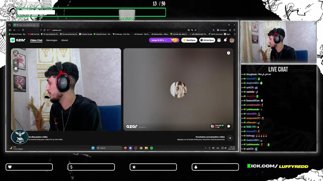Go back in the browser
323x181 pixels.
click(x=14, y=30)
